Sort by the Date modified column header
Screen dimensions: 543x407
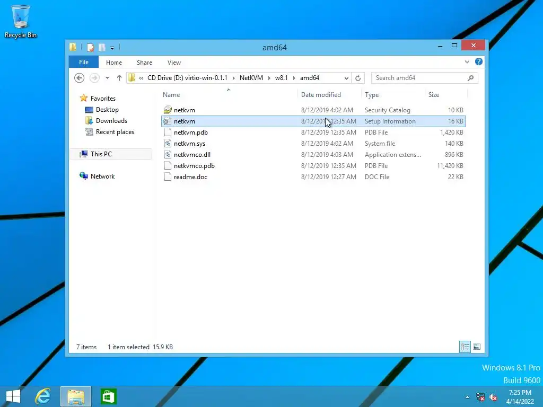click(x=321, y=95)
